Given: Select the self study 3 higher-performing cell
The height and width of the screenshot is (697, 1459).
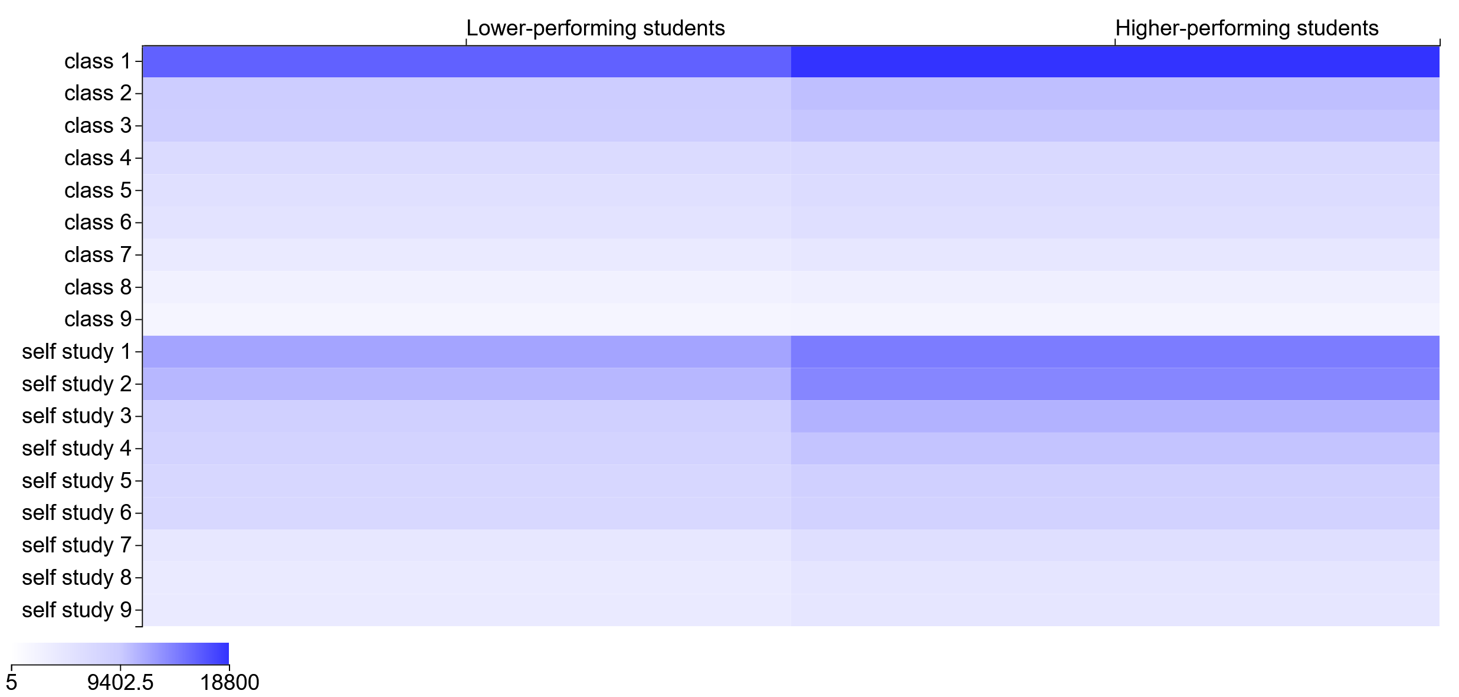Looking at the screenshot, I should click(x=1115, y=416).
